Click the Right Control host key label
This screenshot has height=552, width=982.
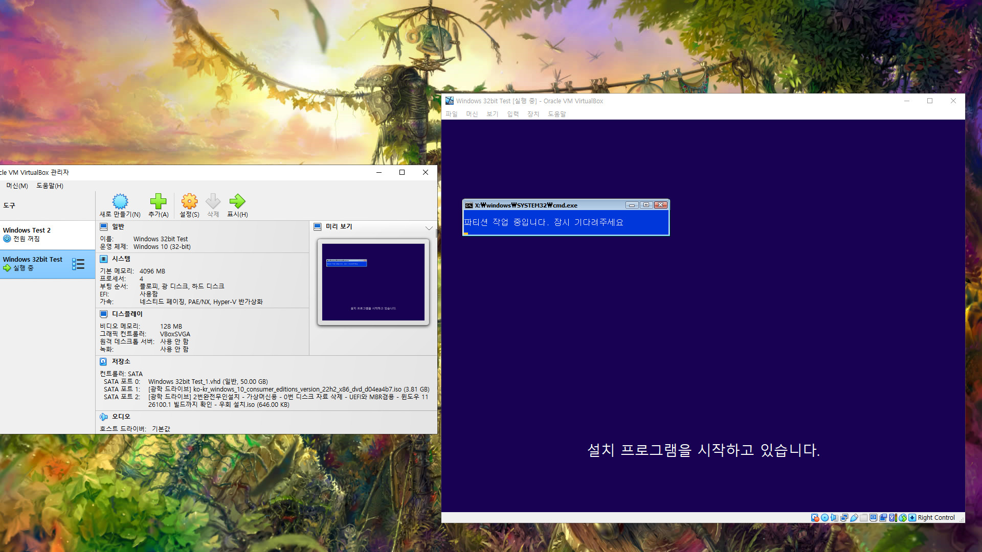(936, 518)
